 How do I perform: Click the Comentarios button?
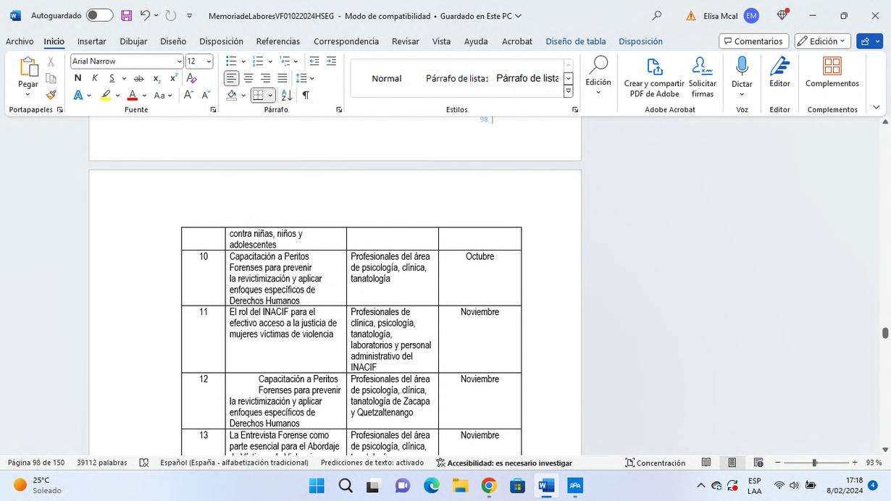[x=753, y=41]
